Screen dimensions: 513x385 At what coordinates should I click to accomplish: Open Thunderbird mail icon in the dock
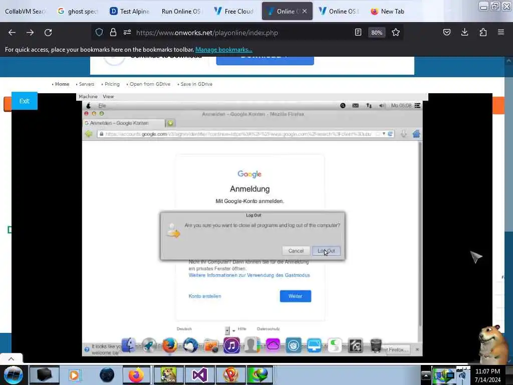[190, 345]
